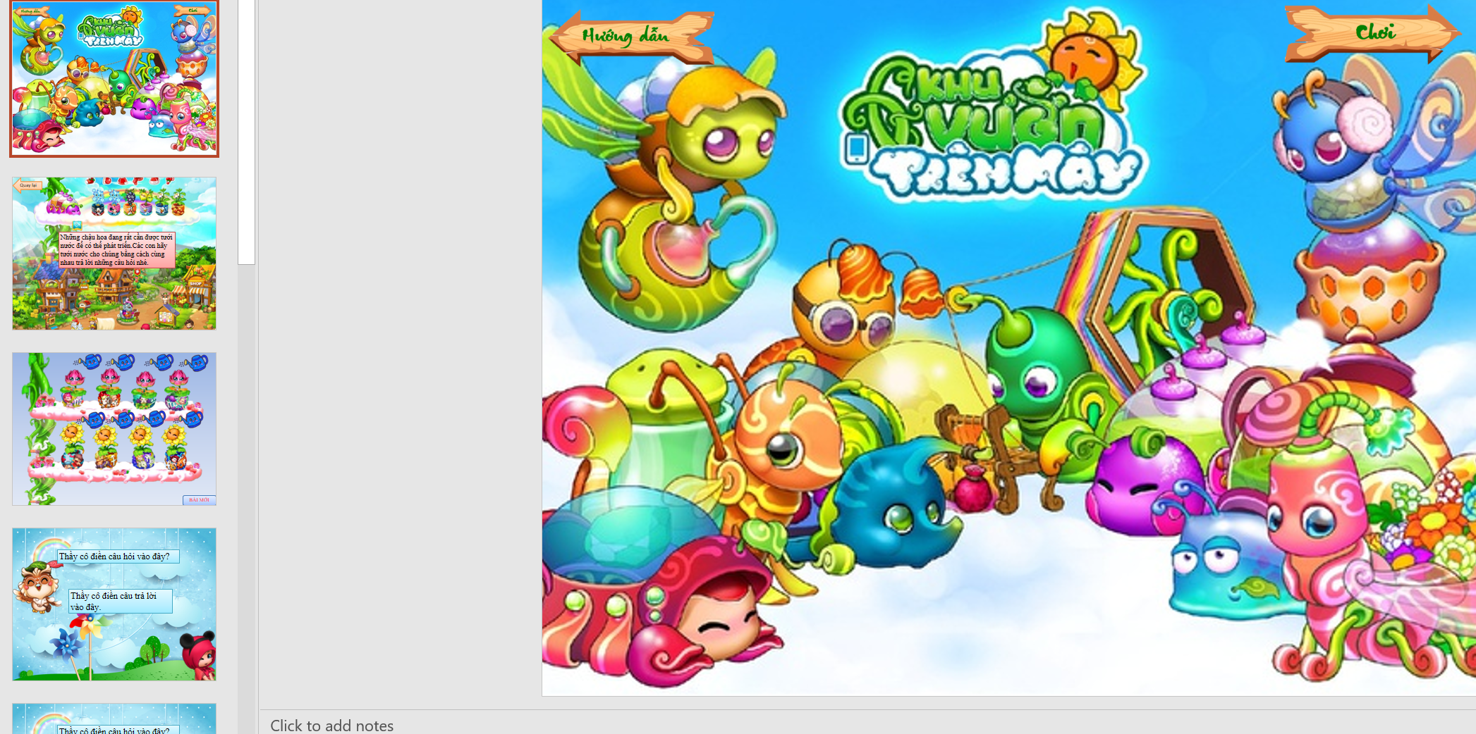
Task: Click the 'Chơi' wooden arrow sign
Action: coord(1372,32)
